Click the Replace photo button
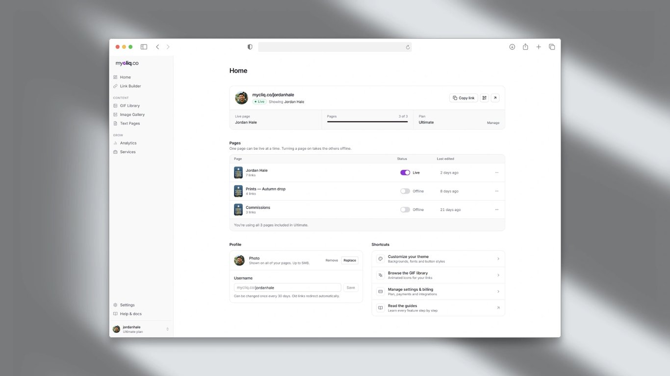Image resolution: width=670 pixels, height=376 pixels. click(x=350, y=260)
